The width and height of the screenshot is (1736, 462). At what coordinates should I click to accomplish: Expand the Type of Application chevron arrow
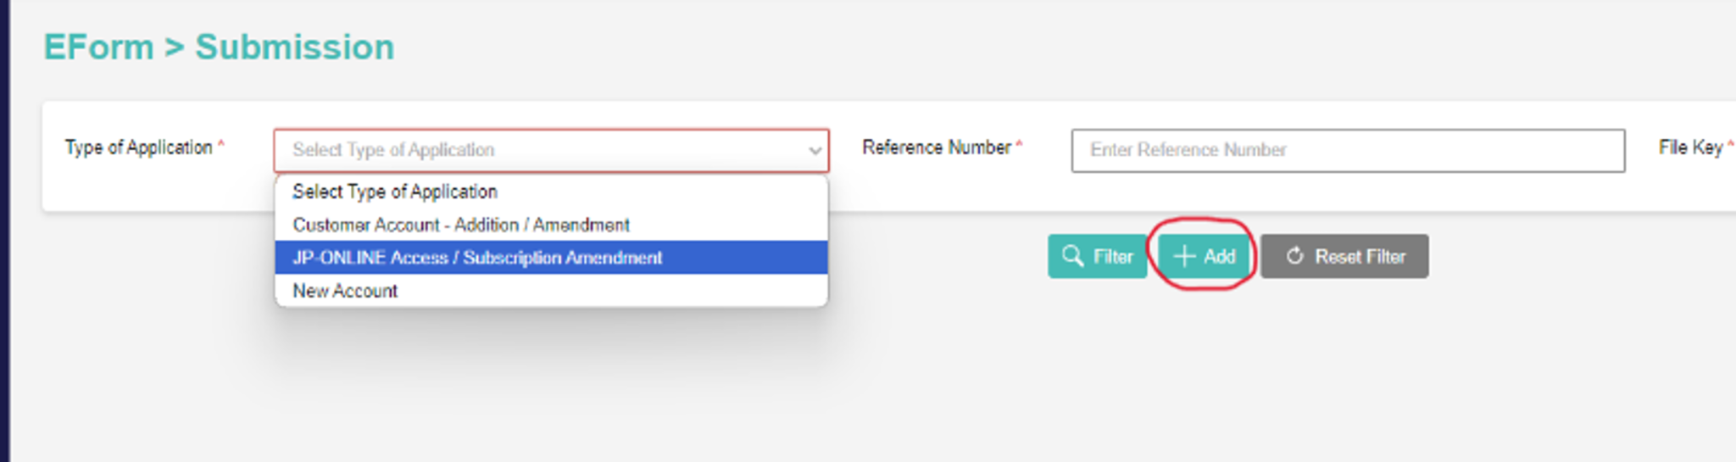(815, 151)
